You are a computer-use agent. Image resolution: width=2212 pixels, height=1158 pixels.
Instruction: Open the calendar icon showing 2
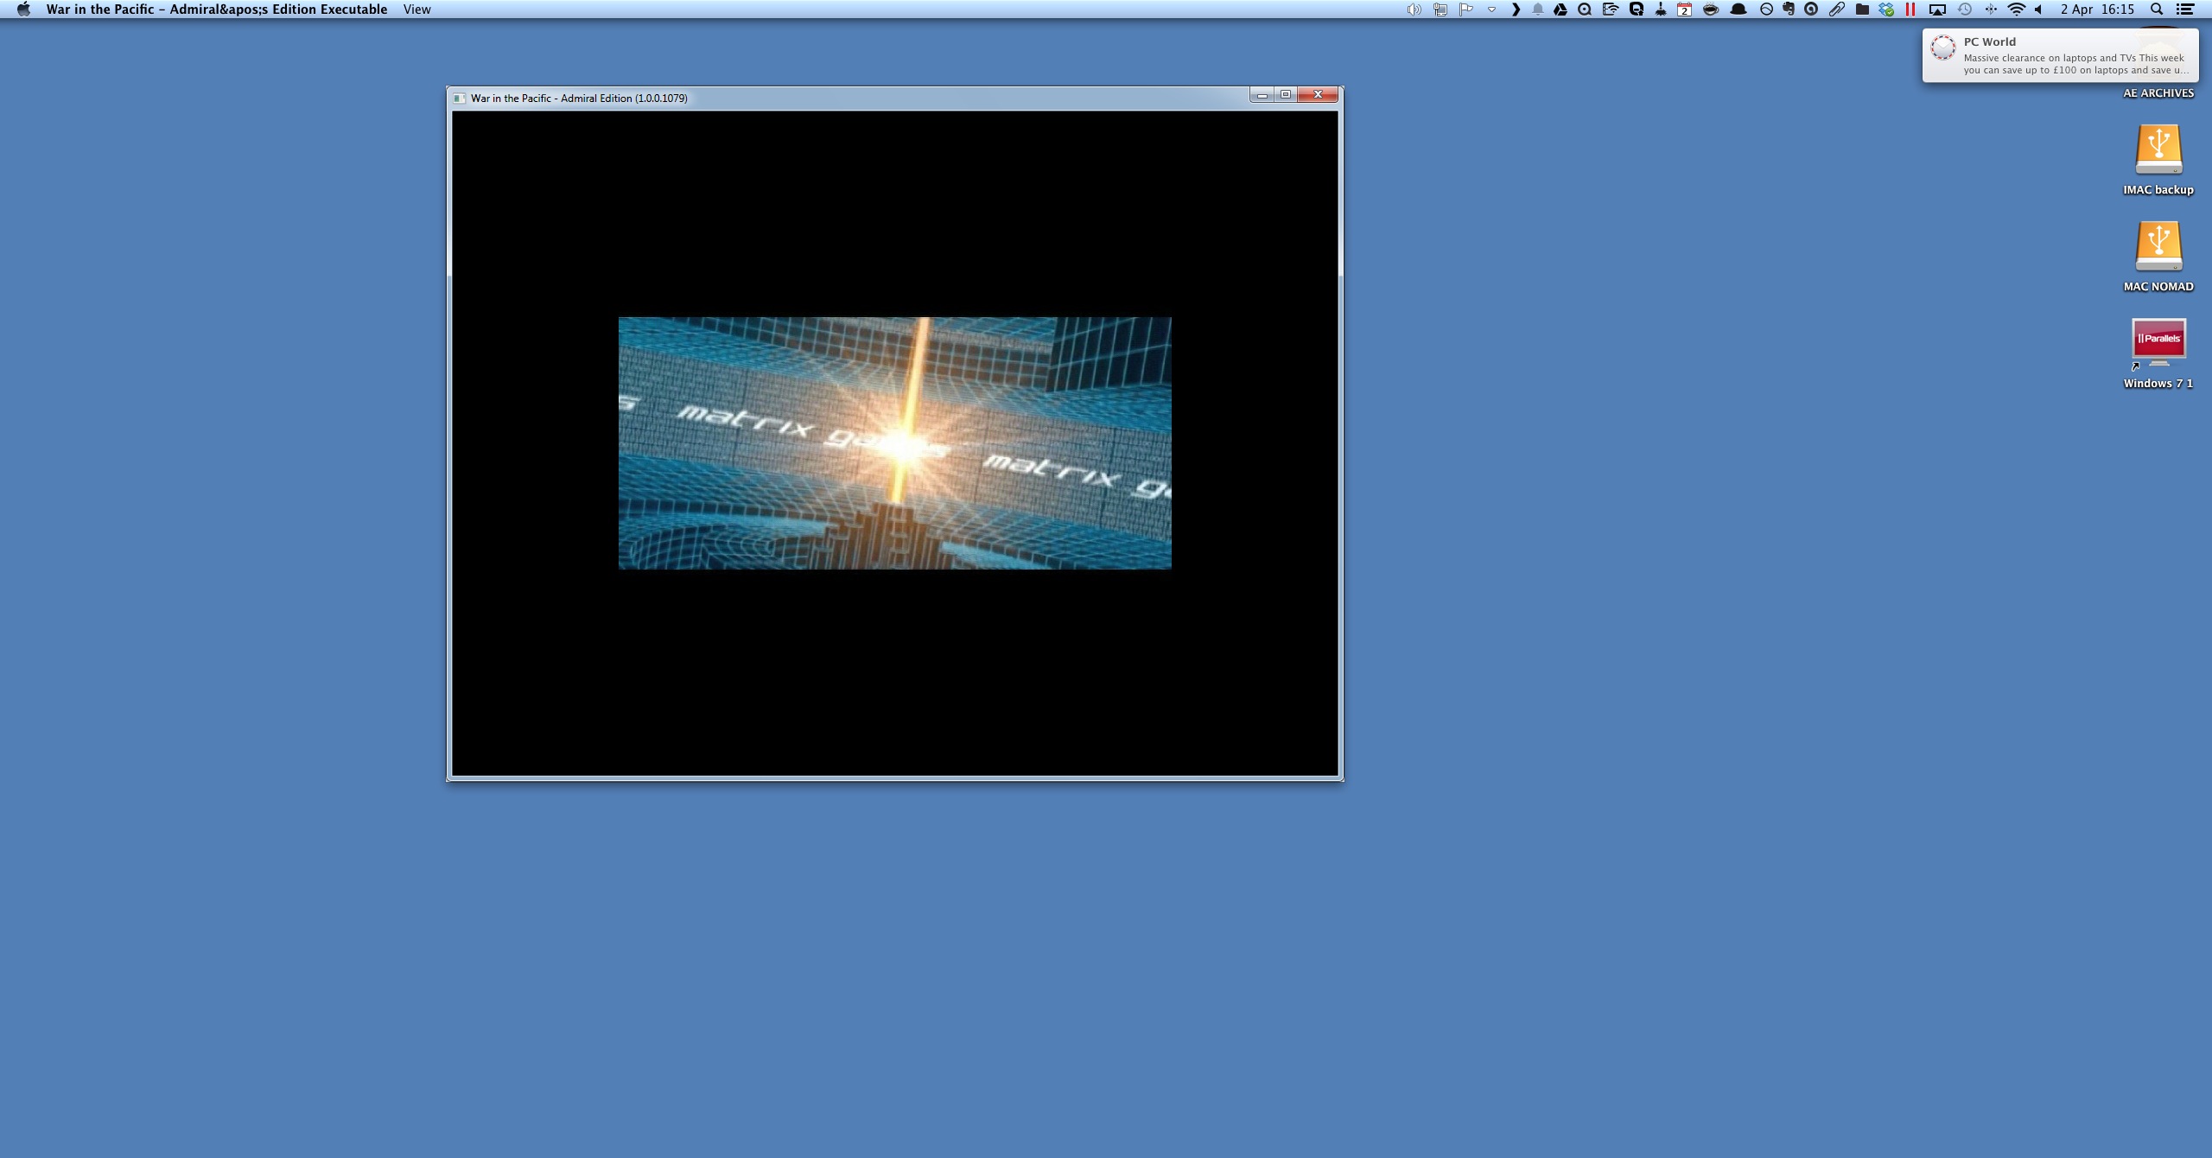tap(1684, 10)
